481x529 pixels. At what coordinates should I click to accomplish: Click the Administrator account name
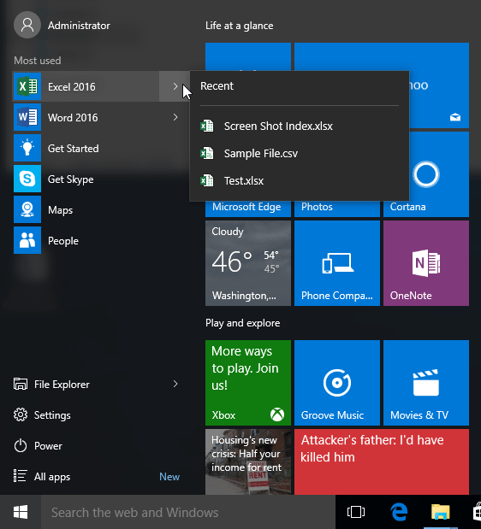tap(79, 26)
